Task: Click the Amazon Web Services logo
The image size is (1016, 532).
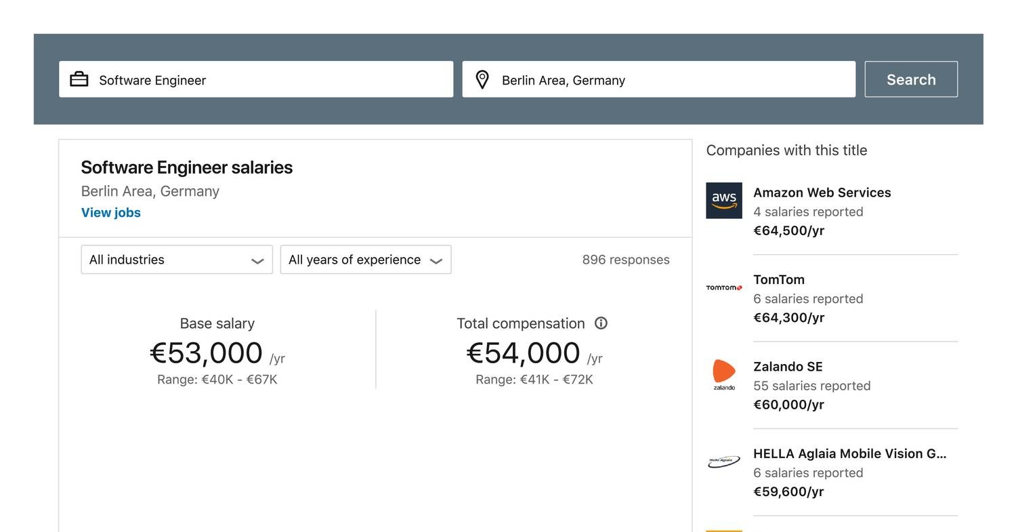Action: tap(724, 201)
